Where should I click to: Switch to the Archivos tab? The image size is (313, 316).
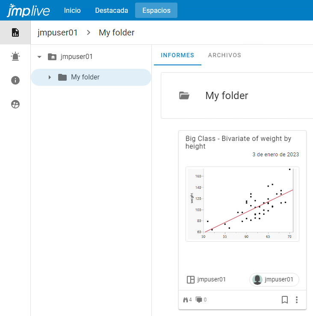[x=224, y=55]
